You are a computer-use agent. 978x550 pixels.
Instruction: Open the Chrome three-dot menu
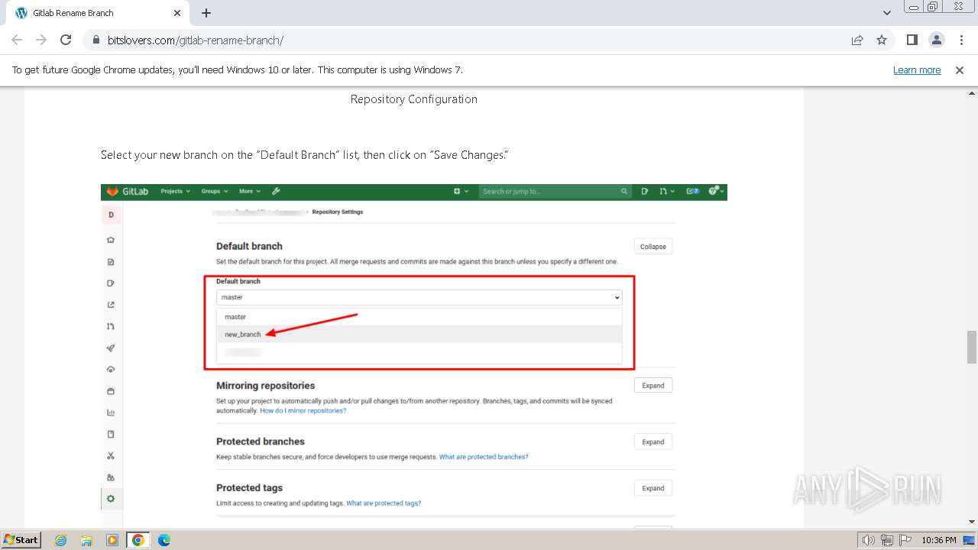tap(960, 40)
